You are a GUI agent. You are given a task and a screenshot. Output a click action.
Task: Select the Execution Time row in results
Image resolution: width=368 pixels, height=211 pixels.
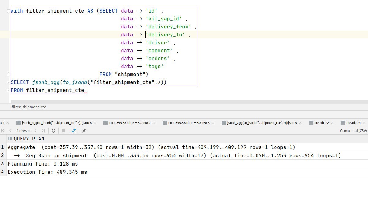[x=47, y=172]
